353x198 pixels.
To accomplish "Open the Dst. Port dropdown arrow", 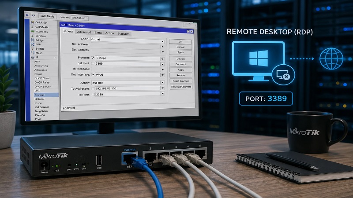I will [x=162, y=64].
